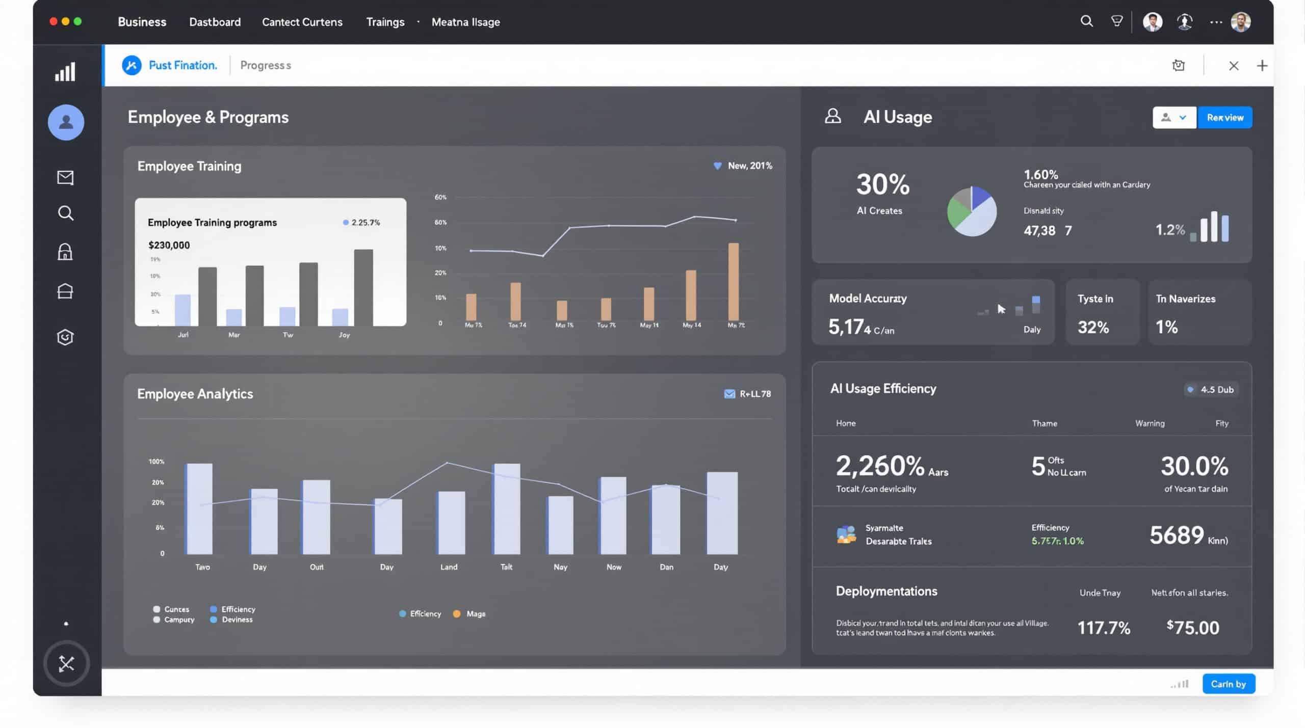Viewport: 1305px width, 728px height.
Task: Toggle the Cunces legend entry
Action: pos(171,609)
